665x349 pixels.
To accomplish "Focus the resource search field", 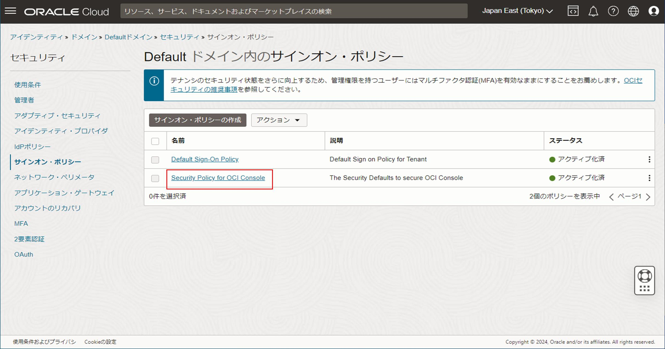I will [294, 11].
